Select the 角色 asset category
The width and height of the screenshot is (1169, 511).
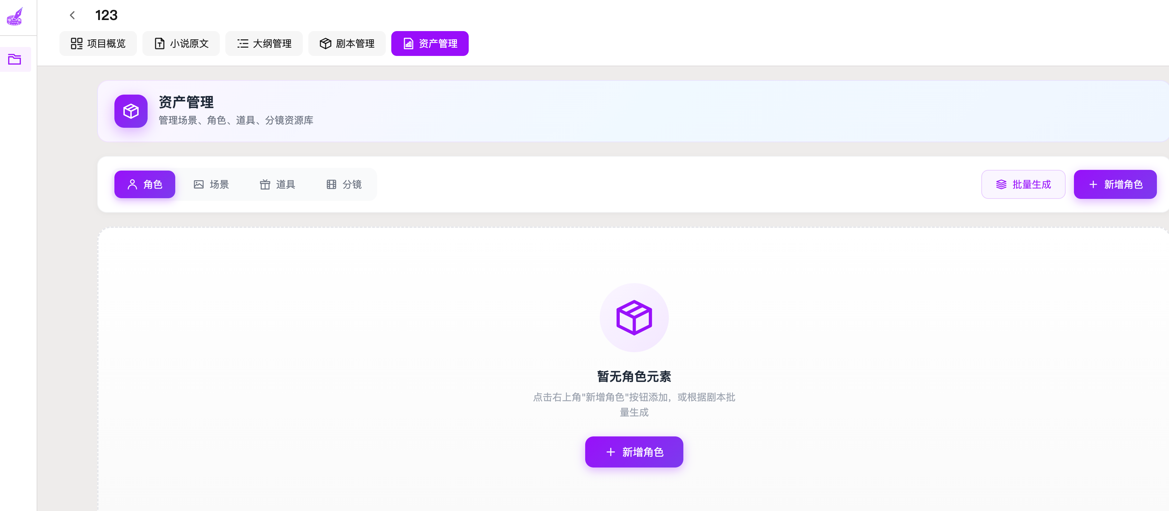(x=145, y=184)
